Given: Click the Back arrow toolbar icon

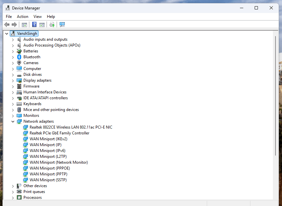Looking at the screenshot, I should click(x=7, y=24).
